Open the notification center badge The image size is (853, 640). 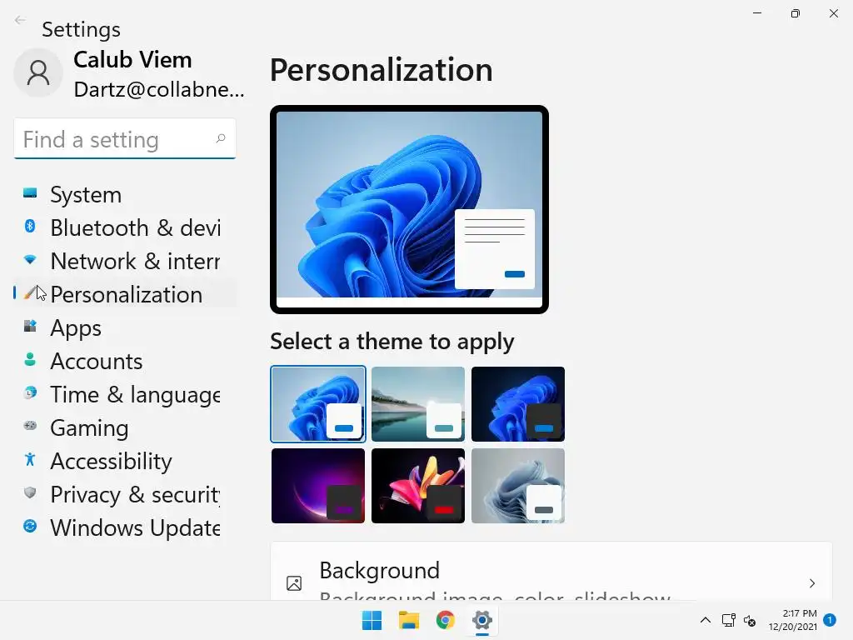click(830, 619)
